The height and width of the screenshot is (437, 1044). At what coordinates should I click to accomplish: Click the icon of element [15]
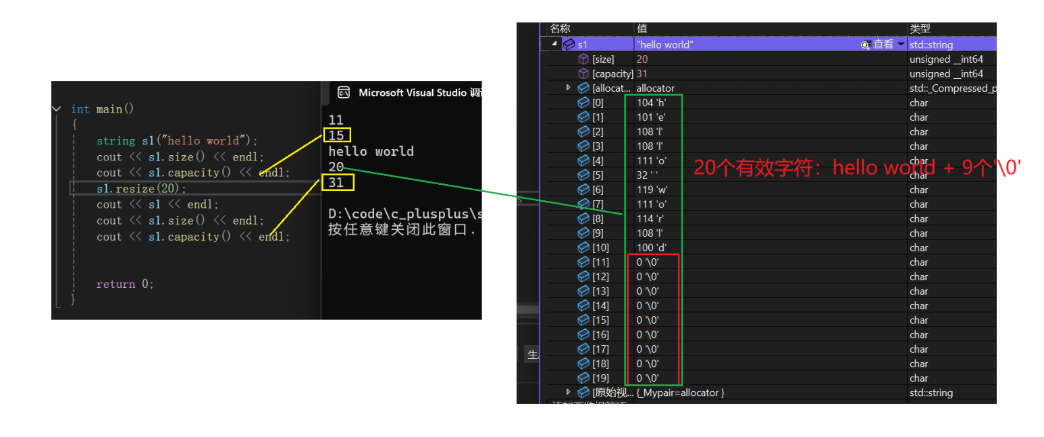(583, 320)
